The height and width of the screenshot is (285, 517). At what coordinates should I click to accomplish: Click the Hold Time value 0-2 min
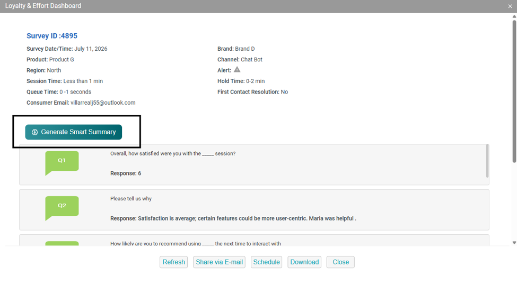255,81
